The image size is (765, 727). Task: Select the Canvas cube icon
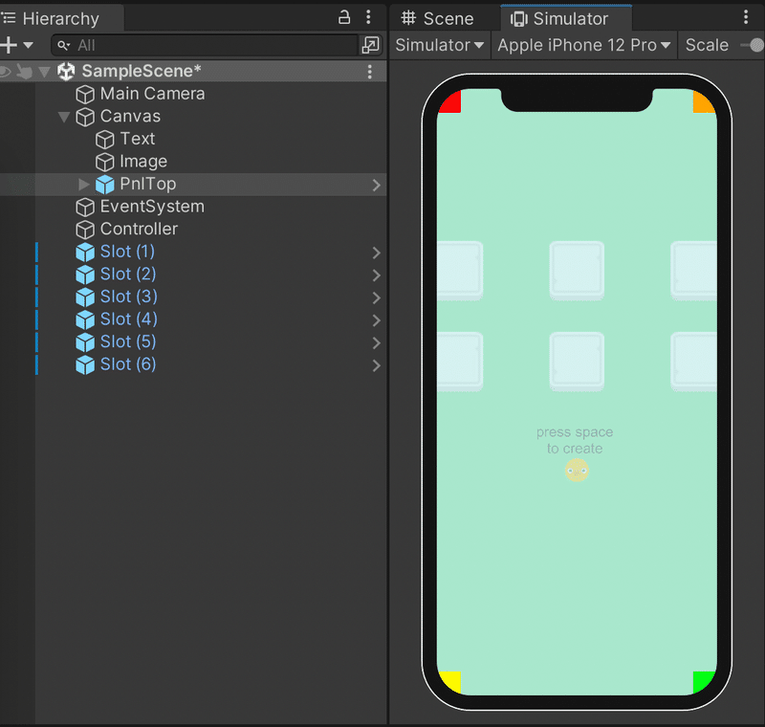85,117
